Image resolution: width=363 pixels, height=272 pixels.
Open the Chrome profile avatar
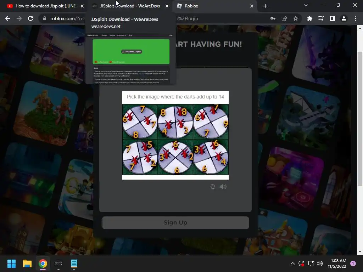pos(344,18)
